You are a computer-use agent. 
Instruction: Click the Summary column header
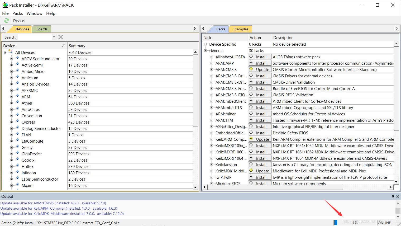click(133, 46)
